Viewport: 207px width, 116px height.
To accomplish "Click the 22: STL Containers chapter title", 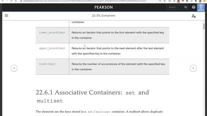I will click(x=103, y=15).
